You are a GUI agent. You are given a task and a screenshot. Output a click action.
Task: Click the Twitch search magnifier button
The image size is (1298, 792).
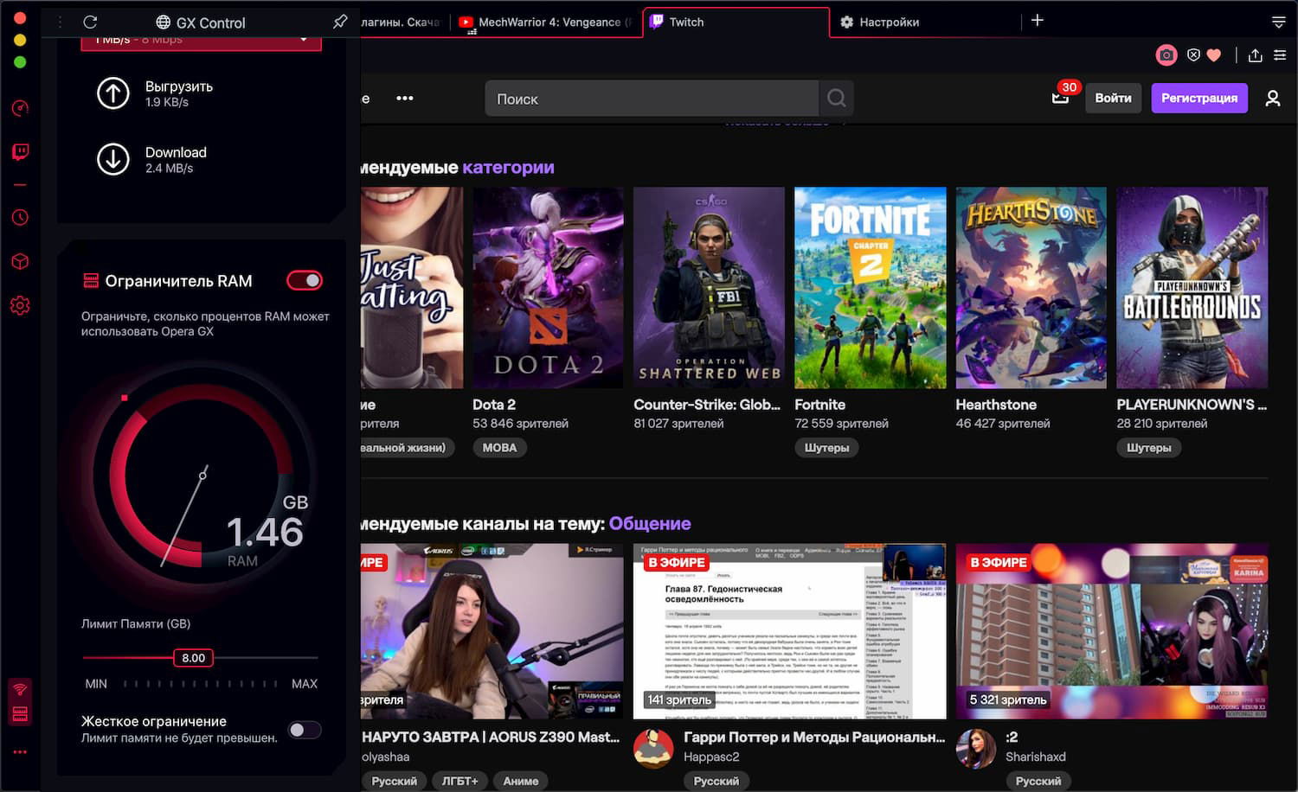836,99
